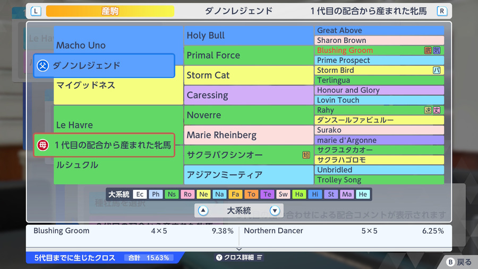Select the 産駒 tab
Image resolution: width=478 pixels, height=269 pixels.
click(110, 11)
